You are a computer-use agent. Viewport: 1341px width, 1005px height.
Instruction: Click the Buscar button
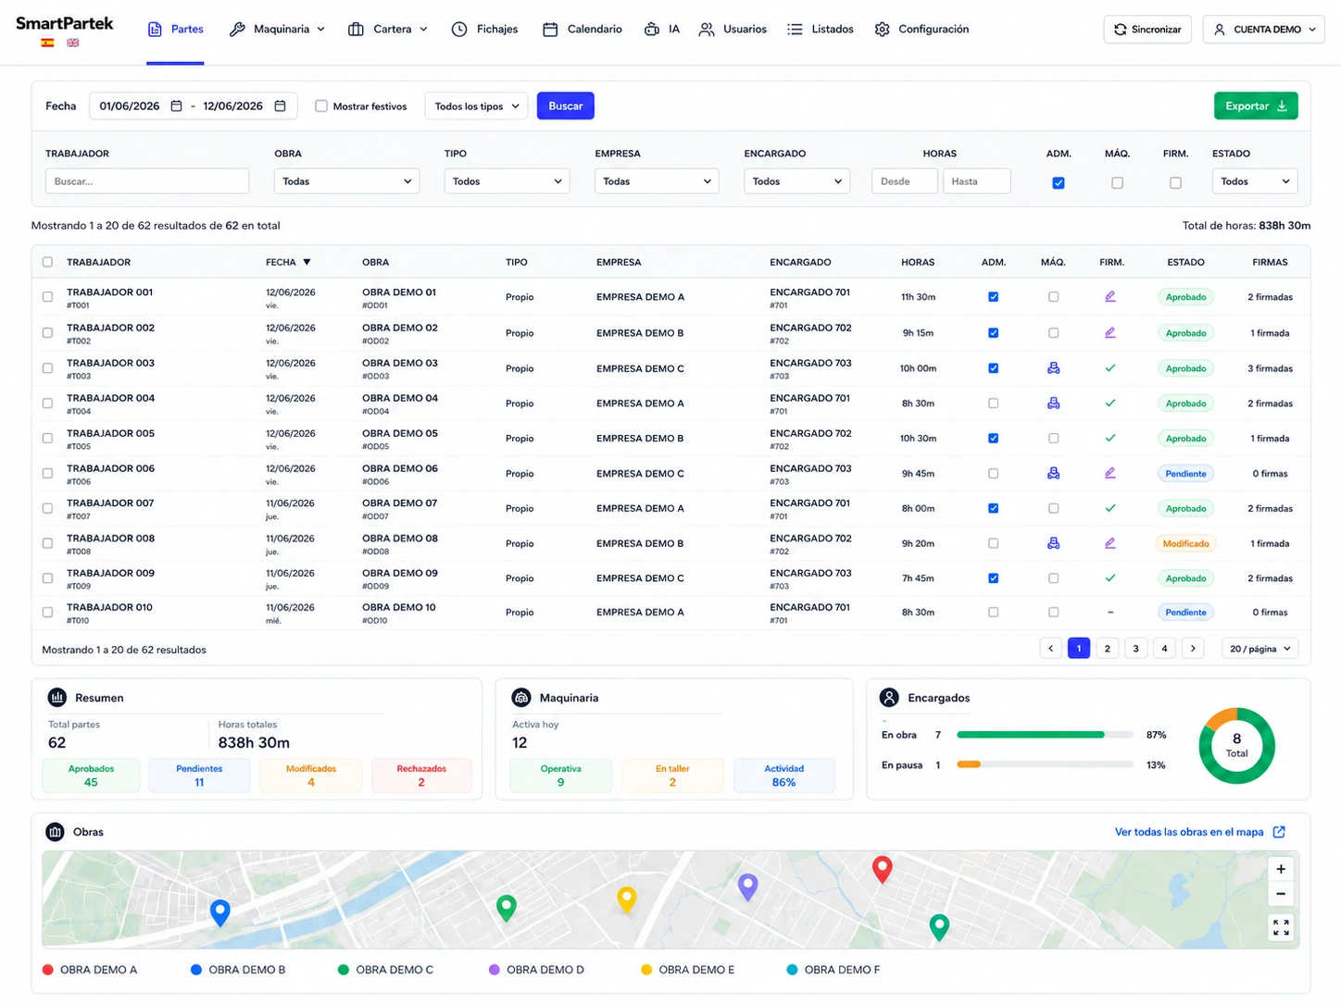coord(565,106)
